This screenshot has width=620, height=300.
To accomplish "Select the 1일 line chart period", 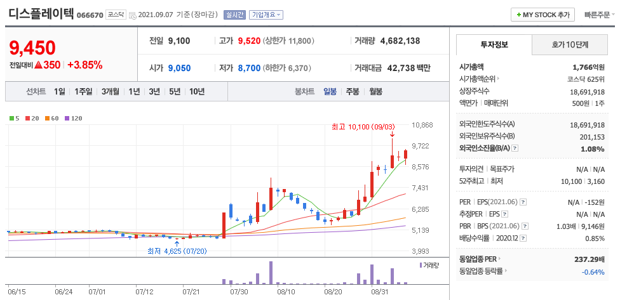I will [60, 91].
